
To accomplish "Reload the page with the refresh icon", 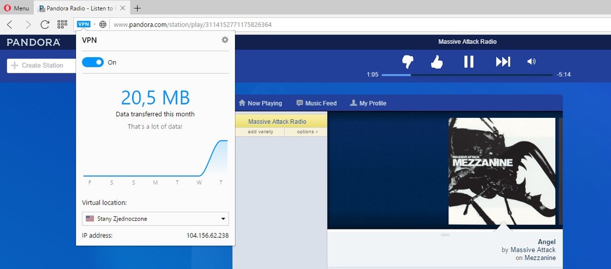I will [x=45, y=24].
